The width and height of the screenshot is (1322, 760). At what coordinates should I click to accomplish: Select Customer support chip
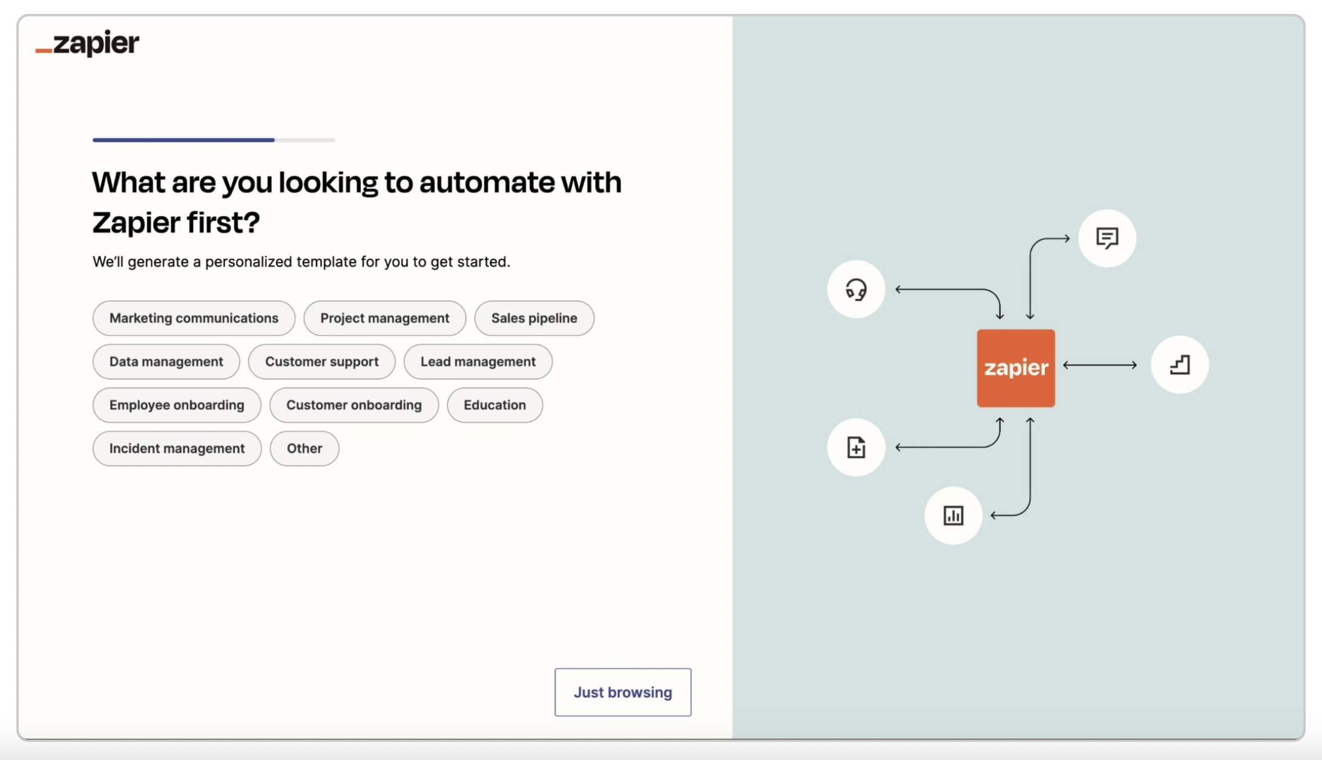point(321,362)
